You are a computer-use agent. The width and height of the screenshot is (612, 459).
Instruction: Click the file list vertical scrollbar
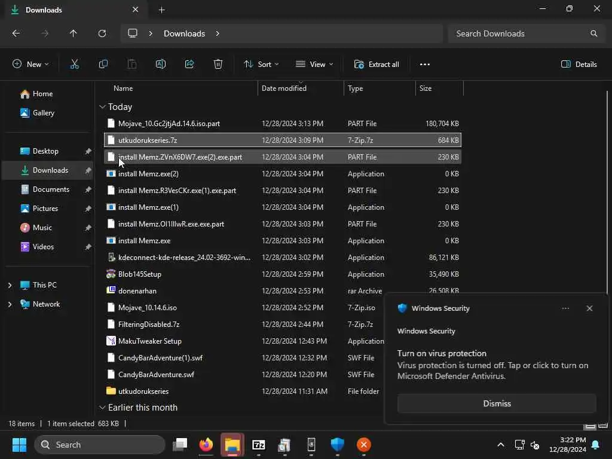[x=607, y=191]
